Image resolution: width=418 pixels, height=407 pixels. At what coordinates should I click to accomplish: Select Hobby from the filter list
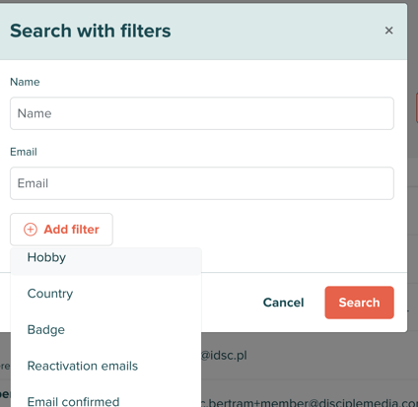click(x=105, y=261)
